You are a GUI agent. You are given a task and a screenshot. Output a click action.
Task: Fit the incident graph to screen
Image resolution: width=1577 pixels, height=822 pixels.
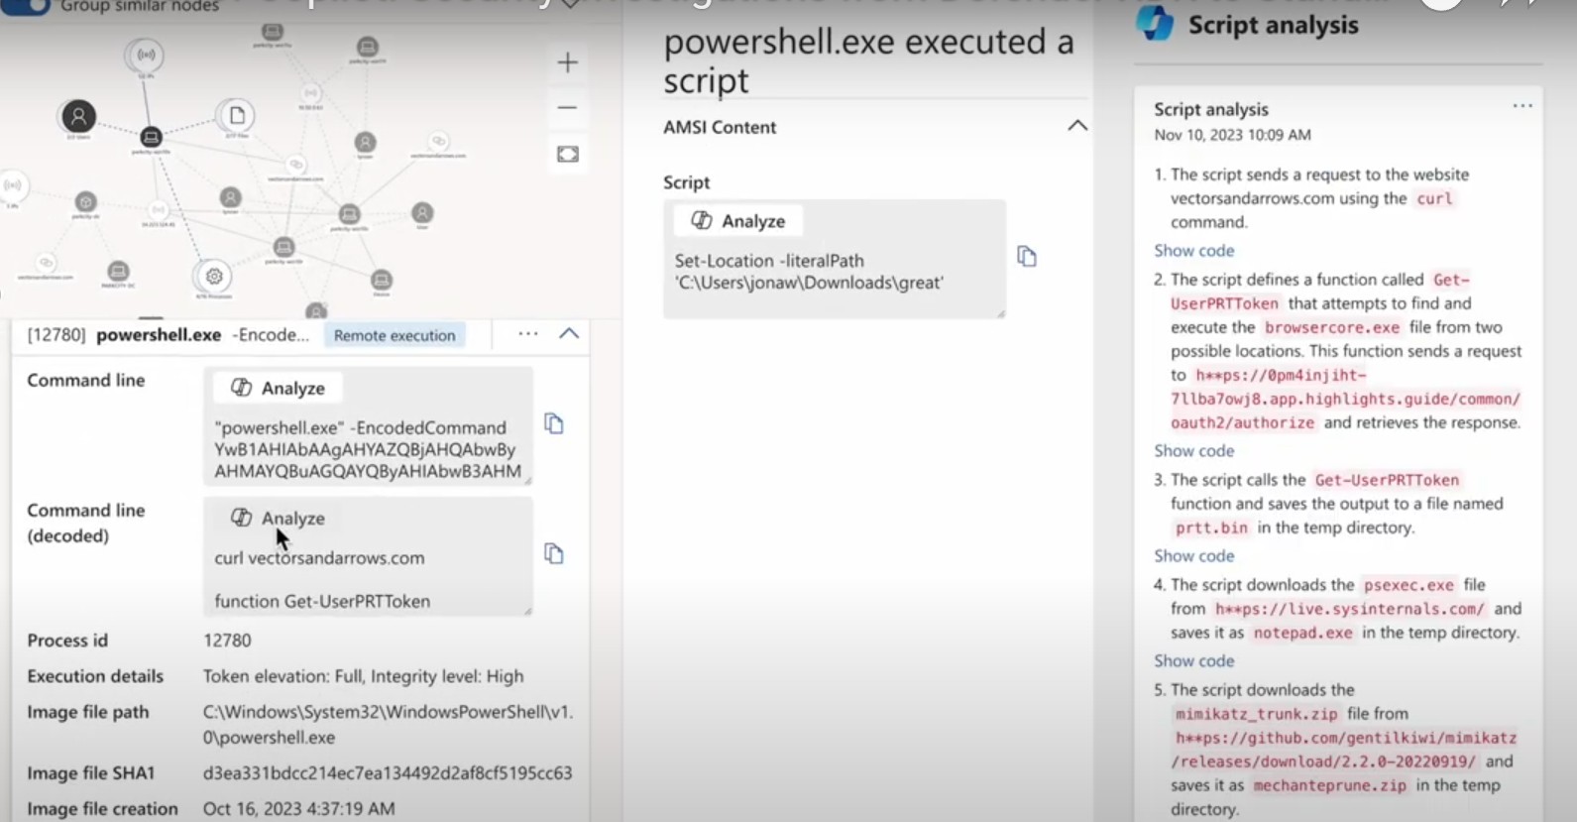pyautogui.click(x=568, y=154)
